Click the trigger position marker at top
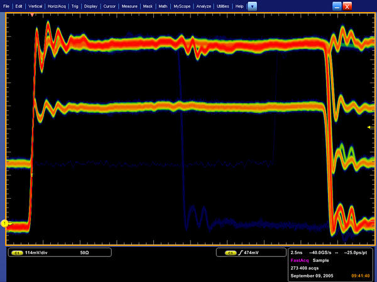377x282 pixels. click(x=31, y=14)
